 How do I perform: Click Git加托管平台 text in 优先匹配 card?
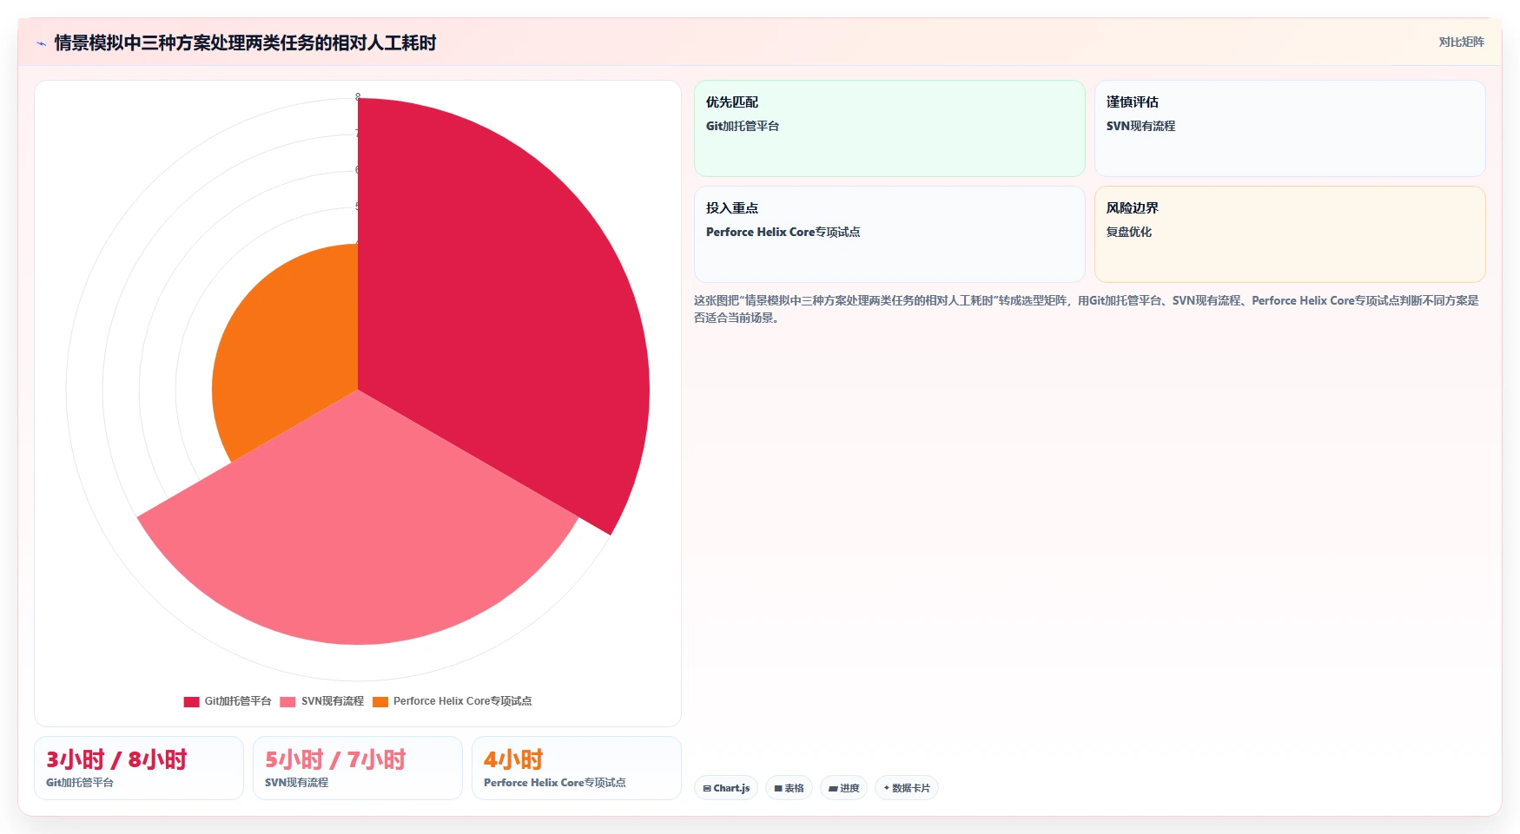click(x=743, y=126)
